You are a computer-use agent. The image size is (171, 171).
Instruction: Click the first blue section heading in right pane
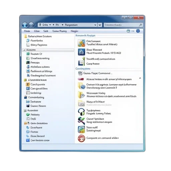coord(85,35)
